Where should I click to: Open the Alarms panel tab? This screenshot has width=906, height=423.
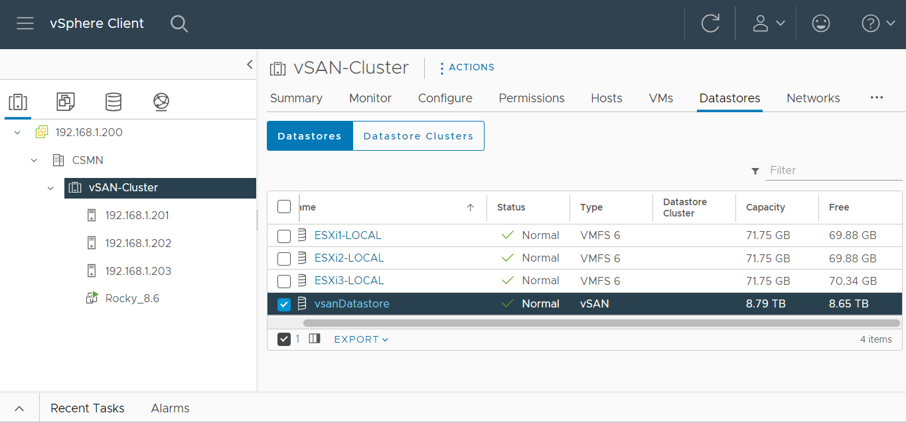(171, 408)
